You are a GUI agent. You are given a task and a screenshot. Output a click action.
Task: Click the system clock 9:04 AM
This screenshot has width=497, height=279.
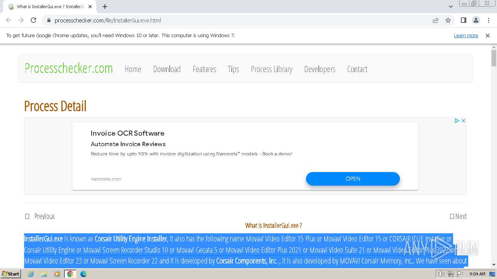(477, 274)
